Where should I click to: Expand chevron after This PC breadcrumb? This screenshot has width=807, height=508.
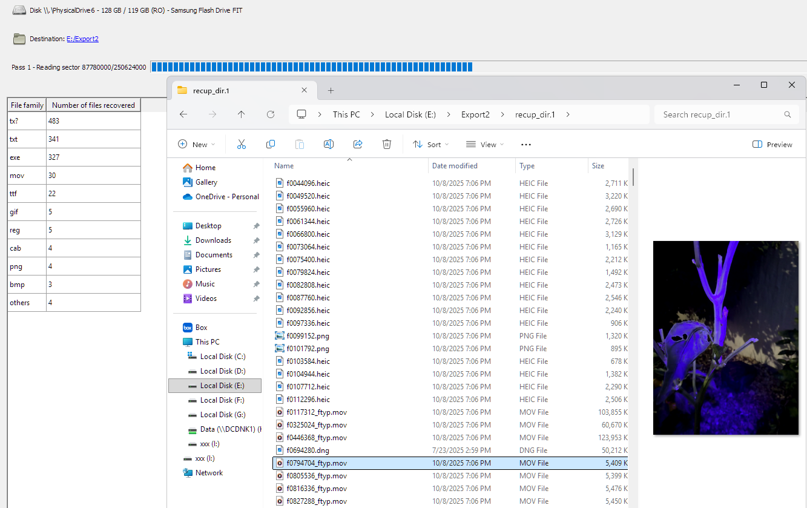(372, 114)
